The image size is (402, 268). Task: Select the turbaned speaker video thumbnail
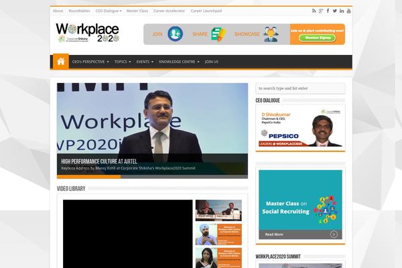pyautogui.click(x=218, y=234)
